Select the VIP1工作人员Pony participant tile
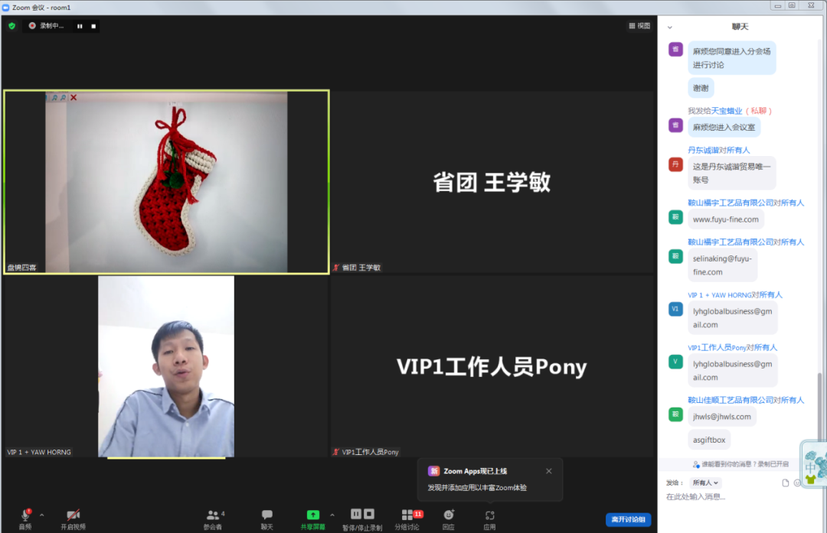Viewport: 827px width, 533px height. click(x=492, y=366)
